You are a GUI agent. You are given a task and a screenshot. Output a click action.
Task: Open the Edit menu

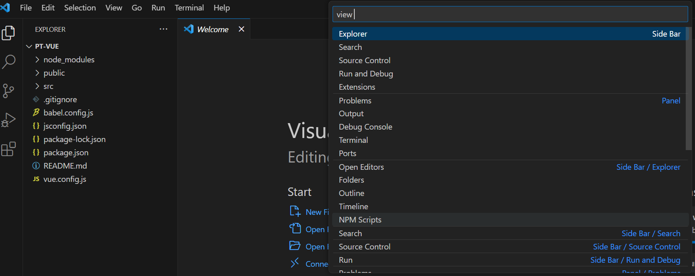coord(48,8)
